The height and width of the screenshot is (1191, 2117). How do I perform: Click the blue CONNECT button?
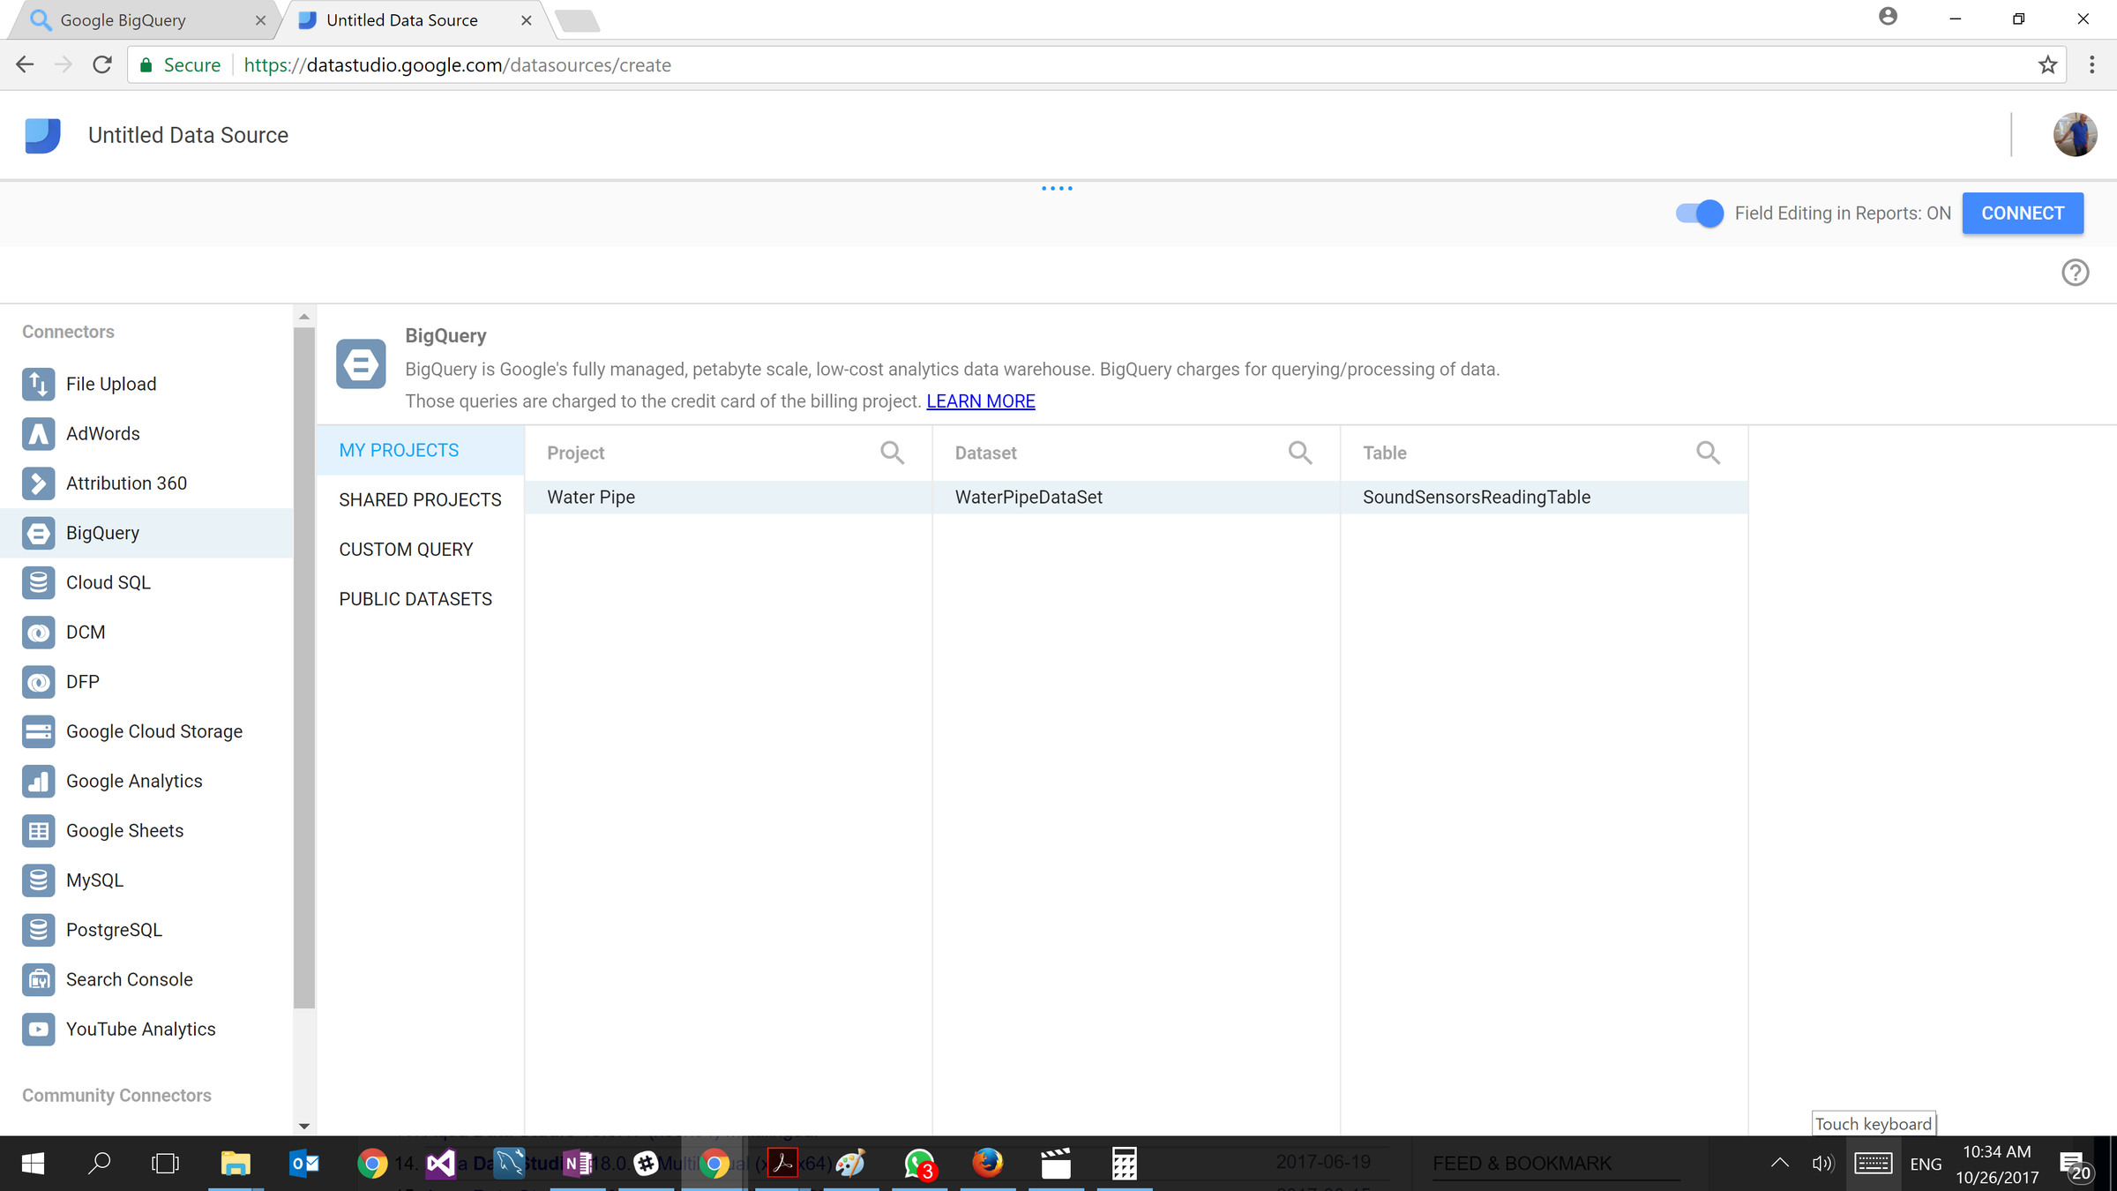[2023, 213]
